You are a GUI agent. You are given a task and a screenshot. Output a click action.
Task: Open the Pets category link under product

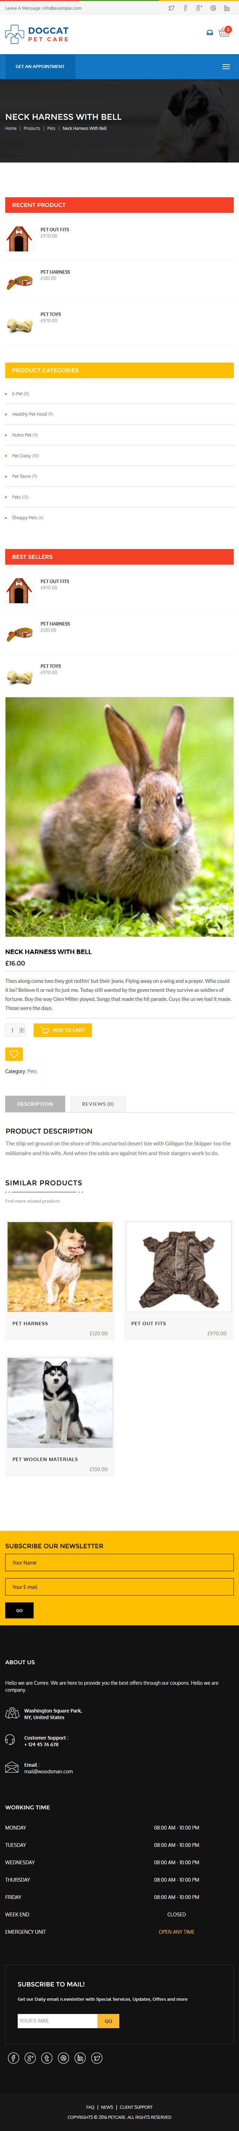[32, 1071]
